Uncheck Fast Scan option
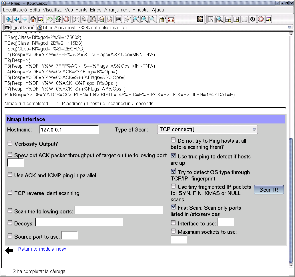The image size is (295, 277). tap(173, 207)
